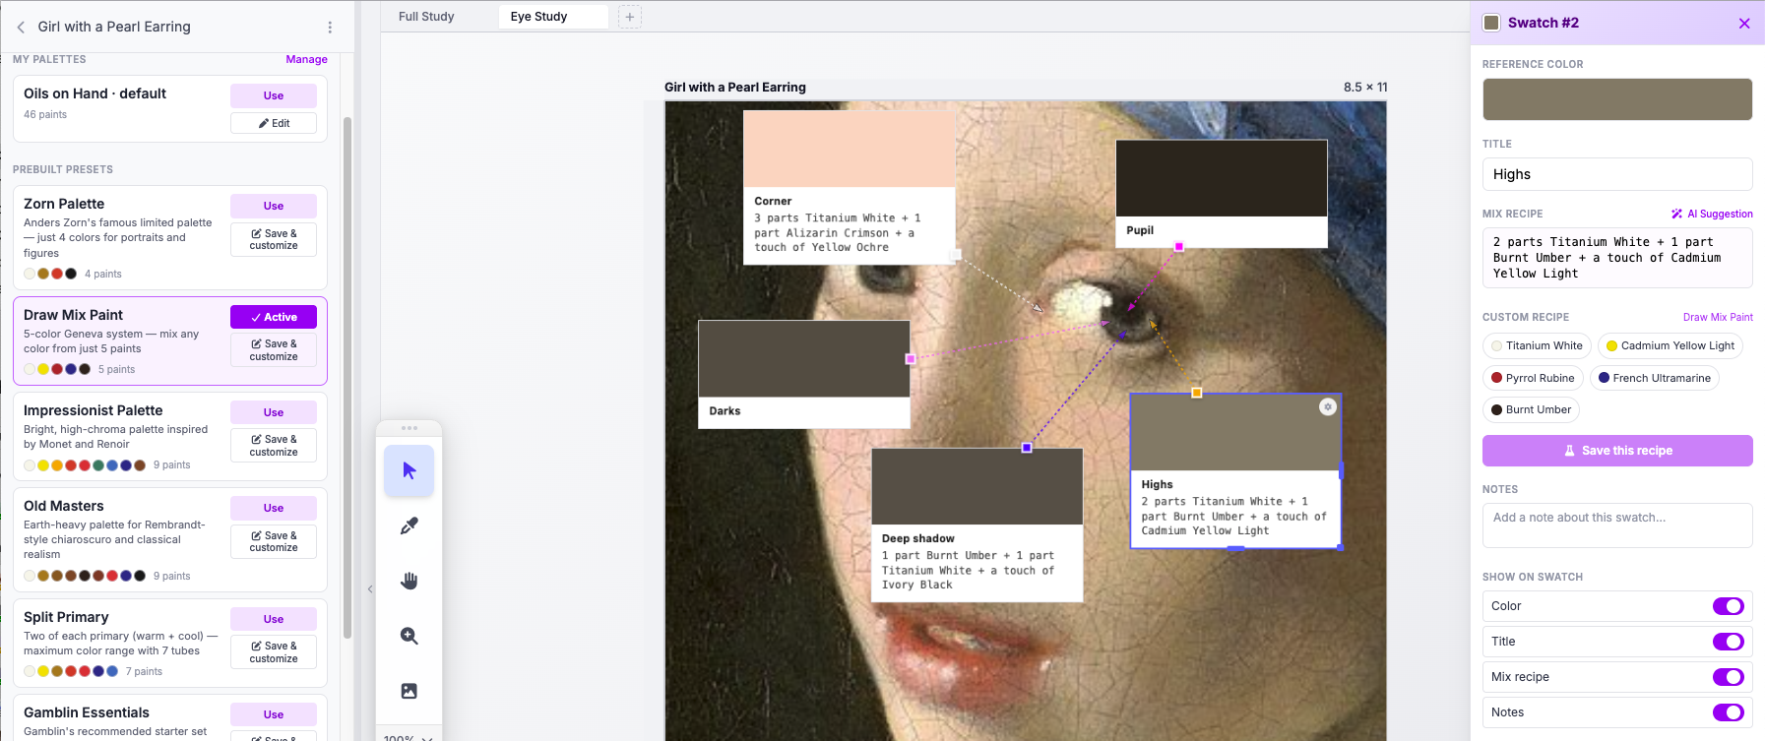Select the orange sample point handle
Screen dimensions: 1765x741
1197,393
